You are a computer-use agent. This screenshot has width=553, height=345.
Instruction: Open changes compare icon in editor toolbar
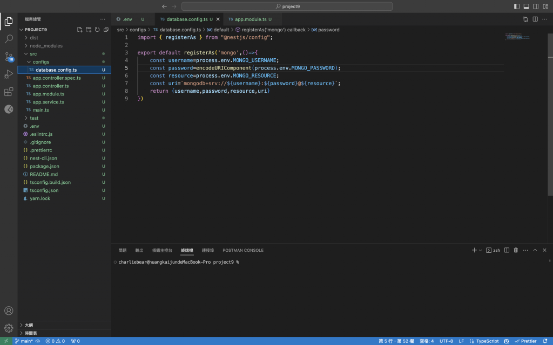(x=525, y=19)
